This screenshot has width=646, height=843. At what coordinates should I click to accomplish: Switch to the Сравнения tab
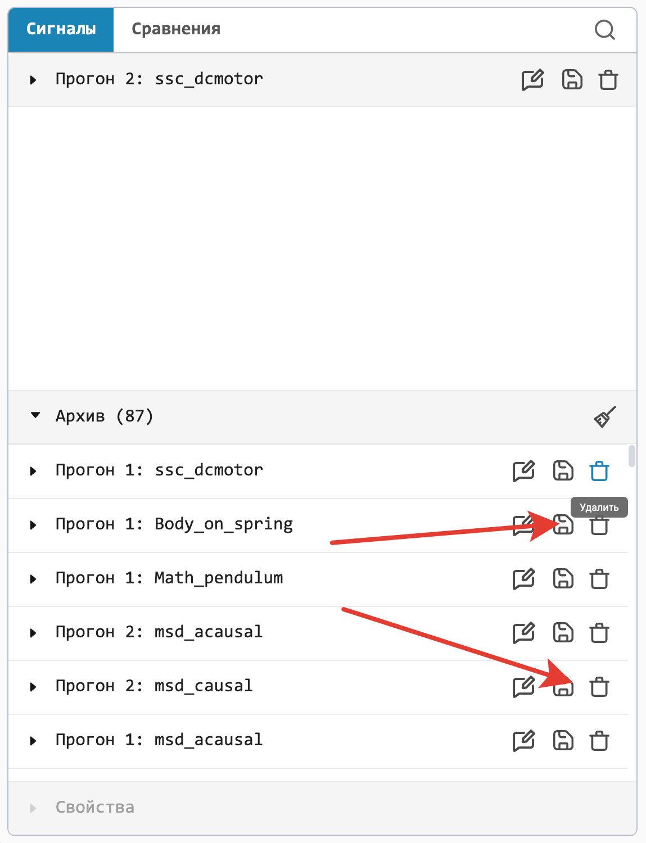pyautogui.click(x=176, y=29)
